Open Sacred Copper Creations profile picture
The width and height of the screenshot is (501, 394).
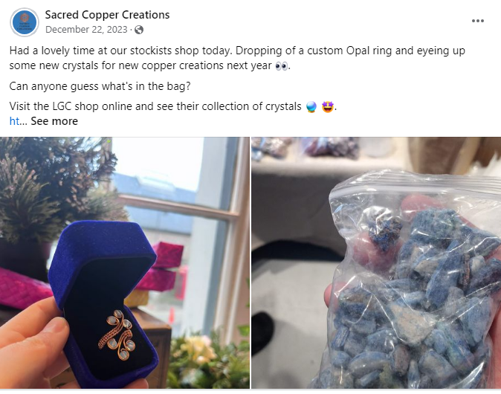(x=25, y=22)
